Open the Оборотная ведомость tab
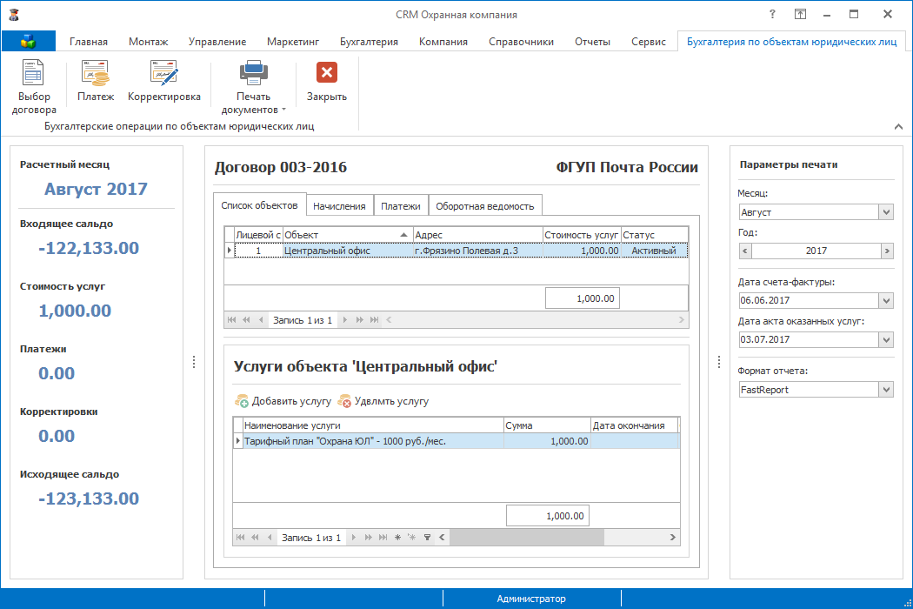 pos(485,205)
